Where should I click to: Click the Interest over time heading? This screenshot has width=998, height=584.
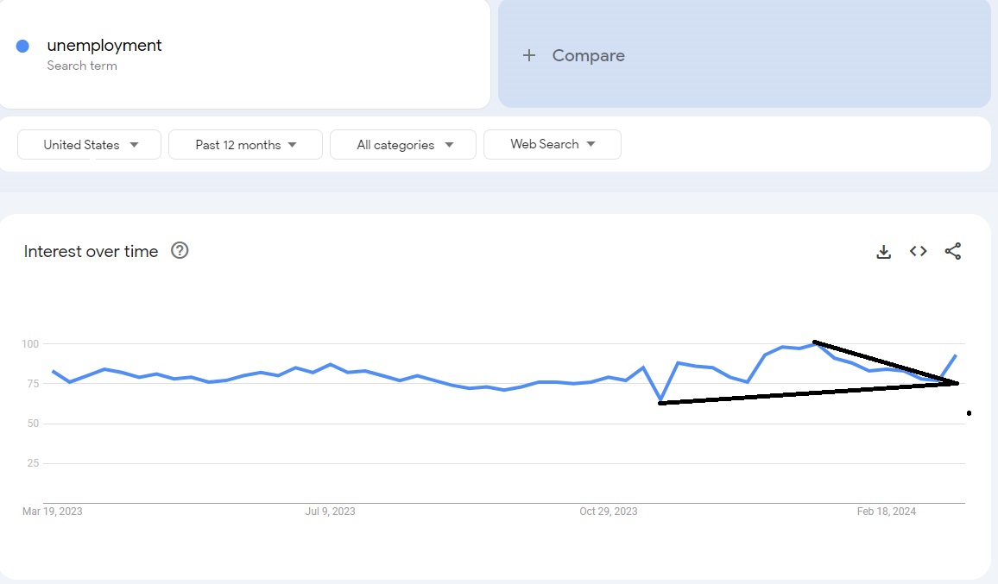90,251
